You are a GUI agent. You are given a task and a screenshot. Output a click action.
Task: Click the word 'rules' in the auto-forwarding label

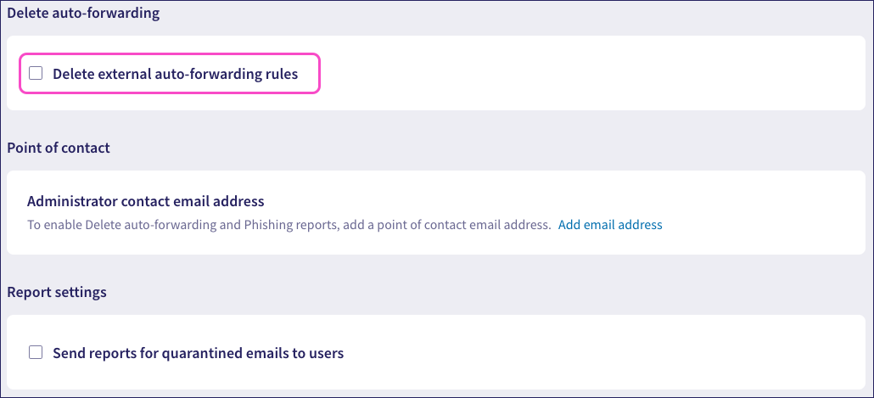281,74
